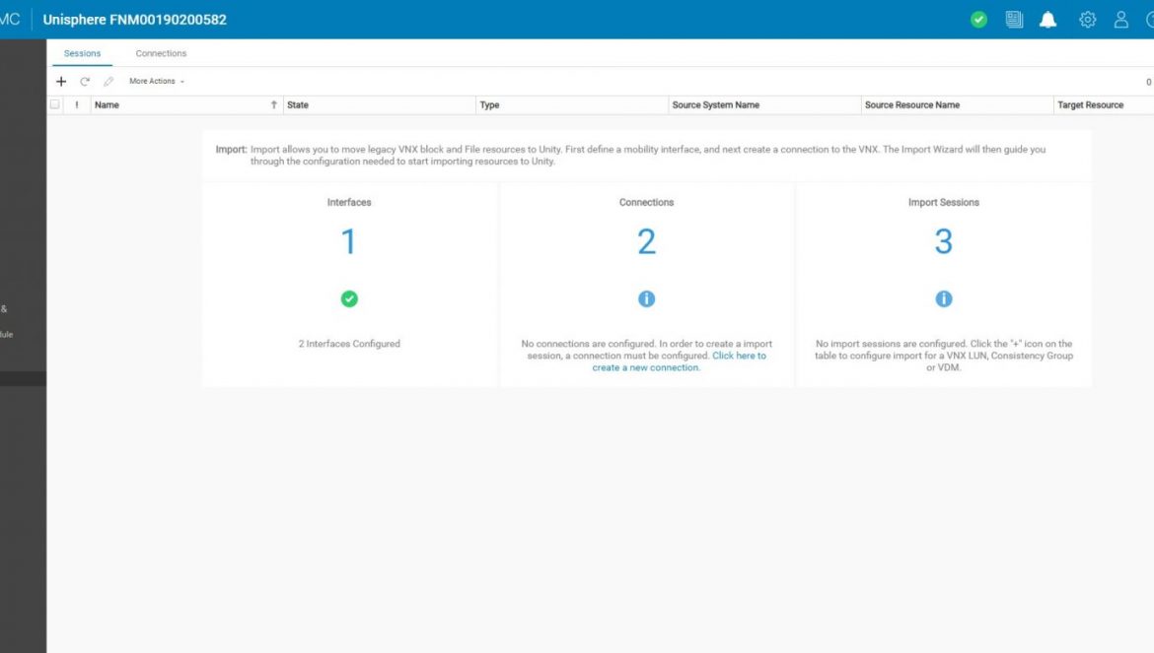Image resolution: width=1154 pixels, height=653 pixels.
Task: Open the alerts bell icon
Action: click(1048, 20)
